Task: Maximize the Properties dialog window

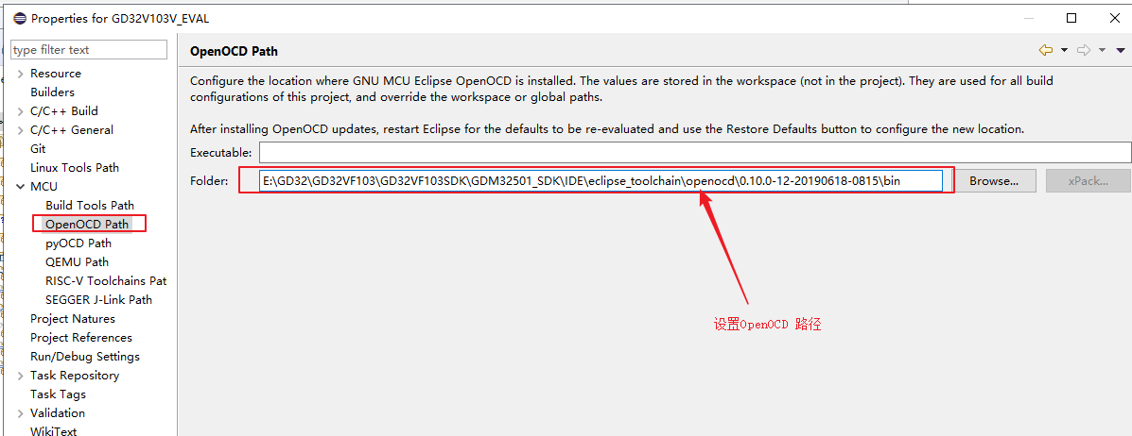Action: 1071,18
